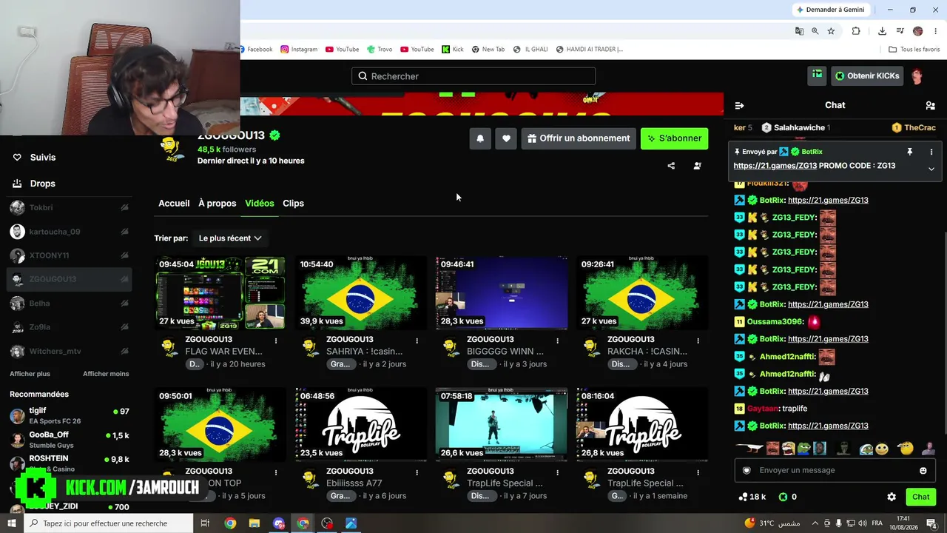Click the green shop icon beside Obtenir KICKs
947x533 pixels.
point(817,75)
